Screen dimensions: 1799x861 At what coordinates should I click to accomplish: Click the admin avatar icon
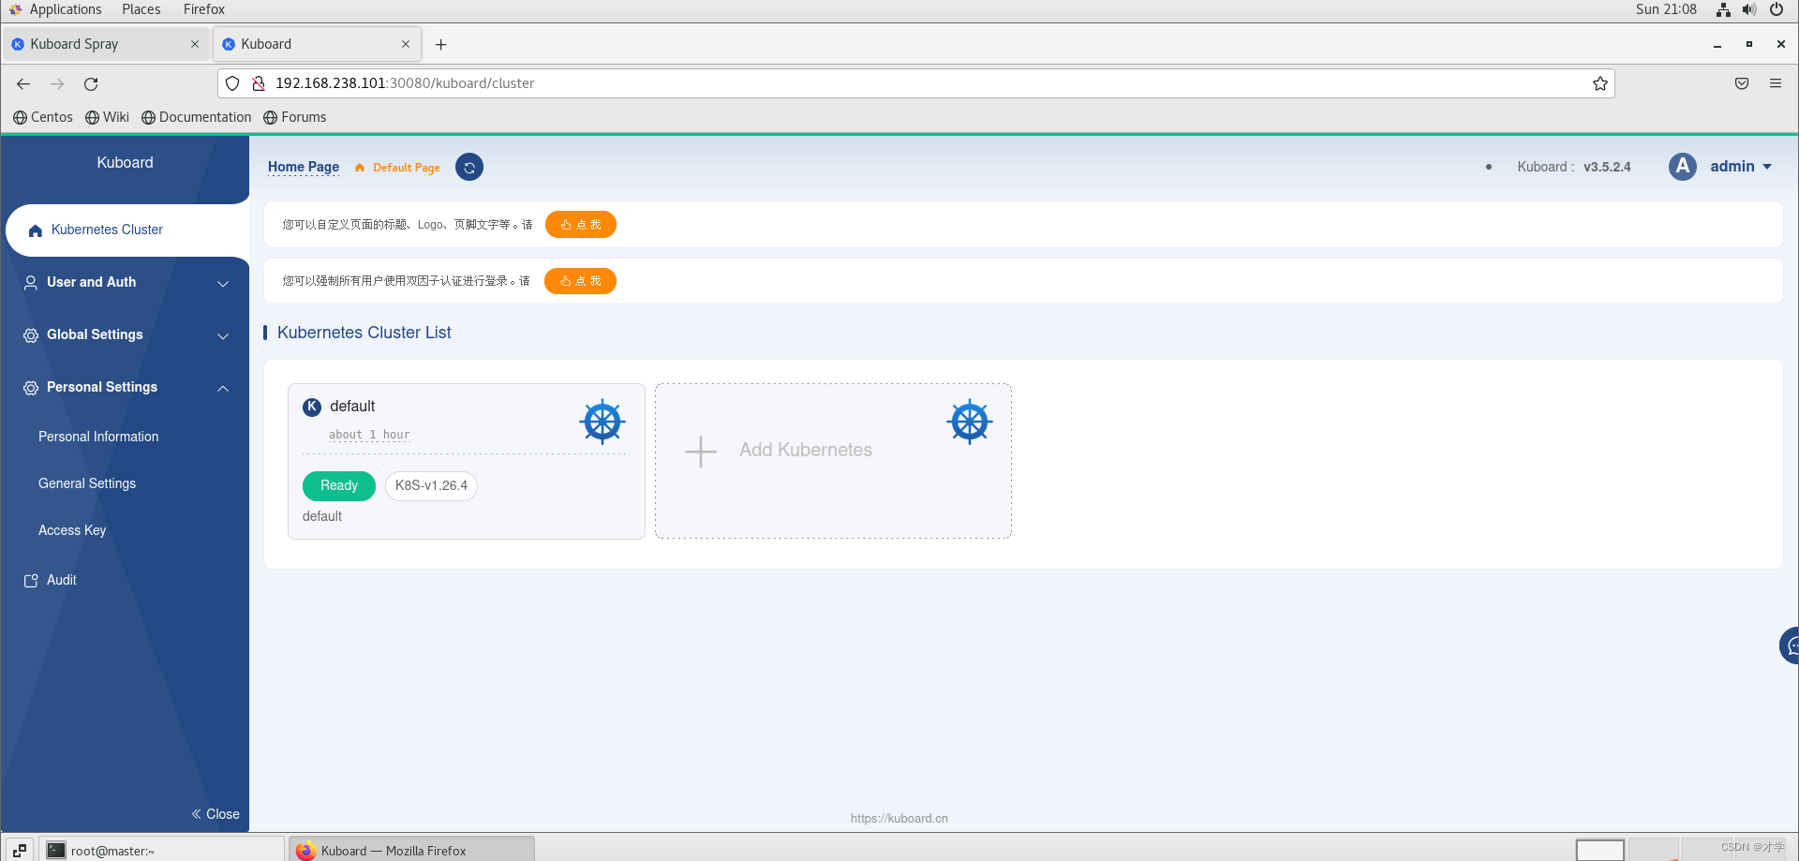(x=1683, y=167)
